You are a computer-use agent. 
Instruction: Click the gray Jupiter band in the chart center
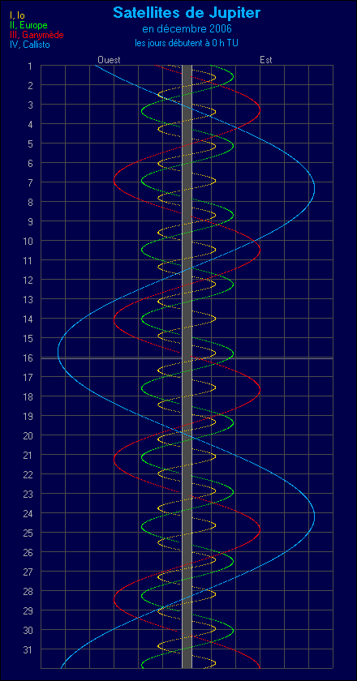tap(187, 366)
